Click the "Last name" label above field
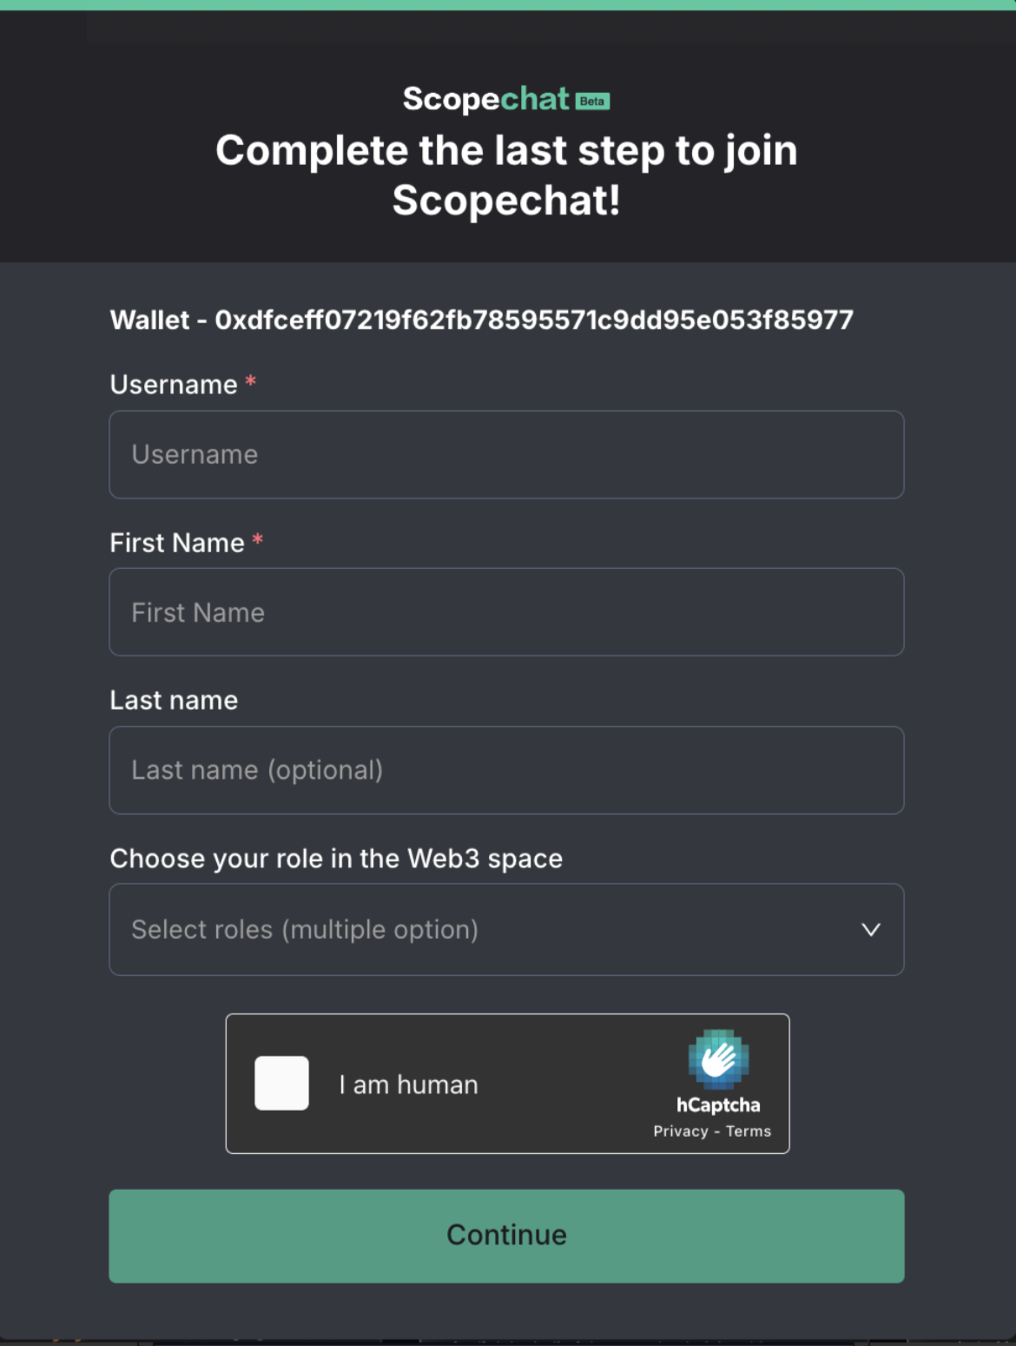 (x=174, y=701)
